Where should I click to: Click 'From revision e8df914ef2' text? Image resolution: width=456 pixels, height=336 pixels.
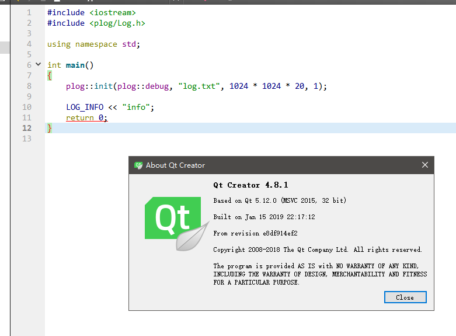pyautogui.click(x=255, y=233)
